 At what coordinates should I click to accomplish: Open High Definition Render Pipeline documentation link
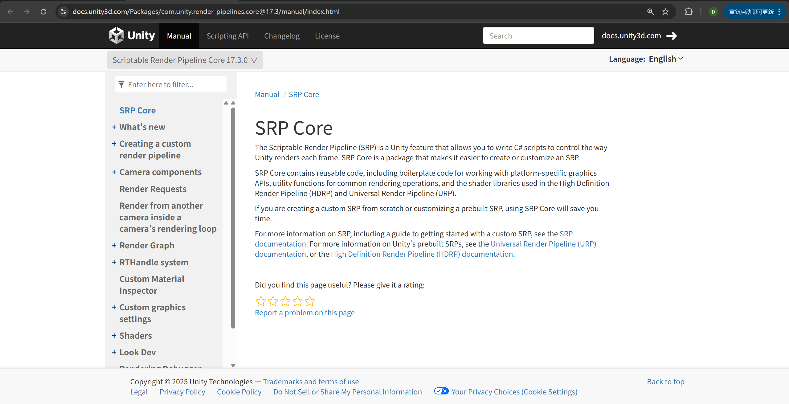tap(422, 254)
